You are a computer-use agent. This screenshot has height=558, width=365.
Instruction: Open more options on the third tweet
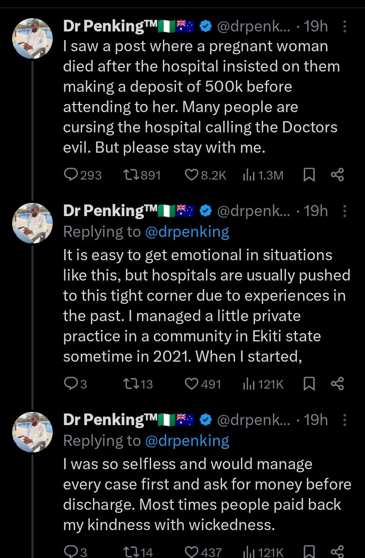click(345, 420)
